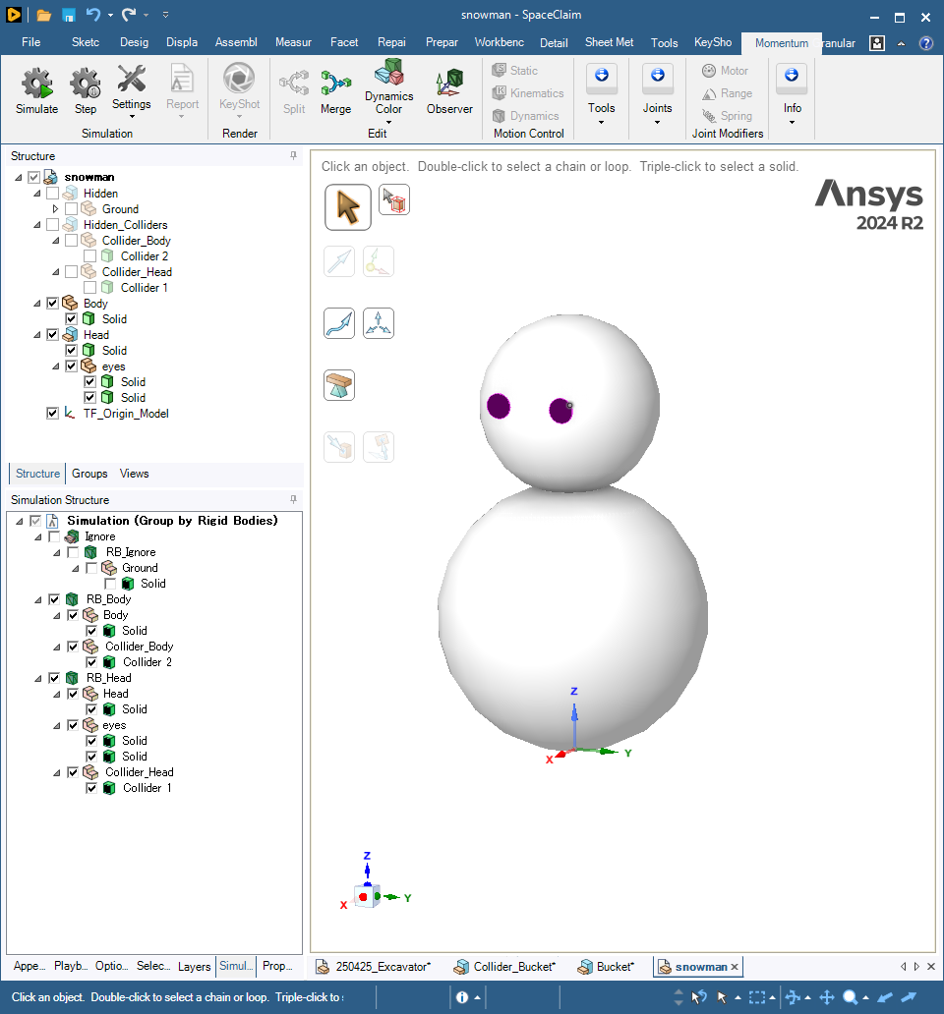Click the Joints ribbon icon
This screenshot has height=1014, width=944.
tap(657, 76)
